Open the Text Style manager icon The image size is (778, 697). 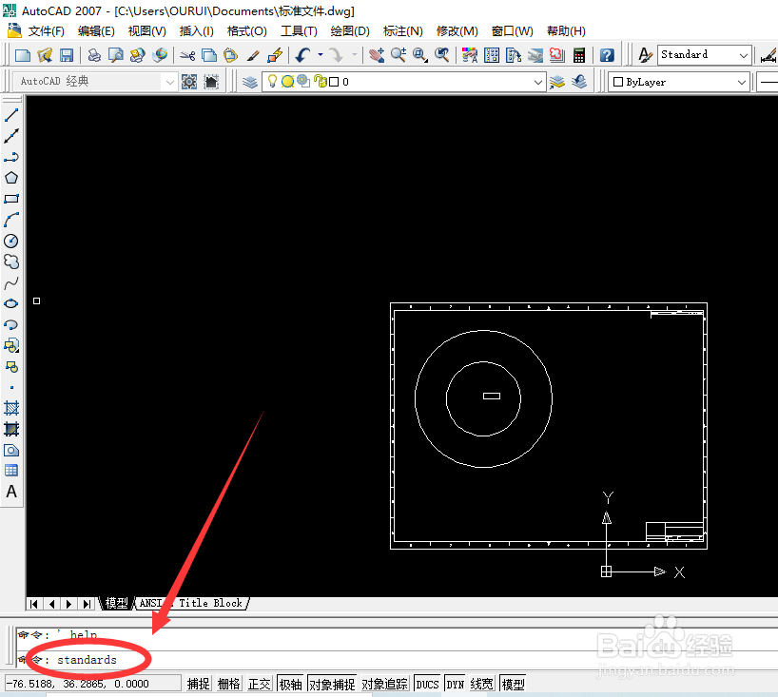coord(645,55)
